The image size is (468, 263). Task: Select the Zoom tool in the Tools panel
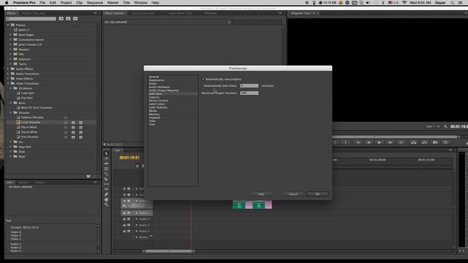[x=106, y=205]
